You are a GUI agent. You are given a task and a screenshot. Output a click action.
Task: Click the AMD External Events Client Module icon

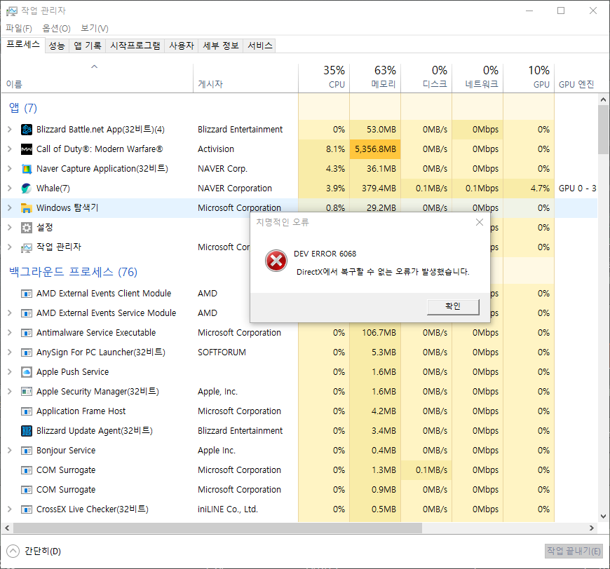tap(27, 294)
